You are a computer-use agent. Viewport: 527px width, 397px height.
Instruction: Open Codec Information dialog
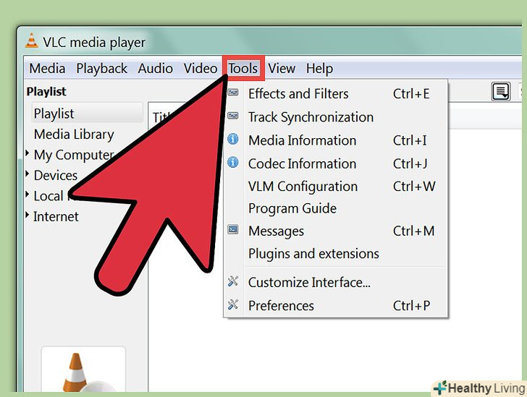point(335,164)
